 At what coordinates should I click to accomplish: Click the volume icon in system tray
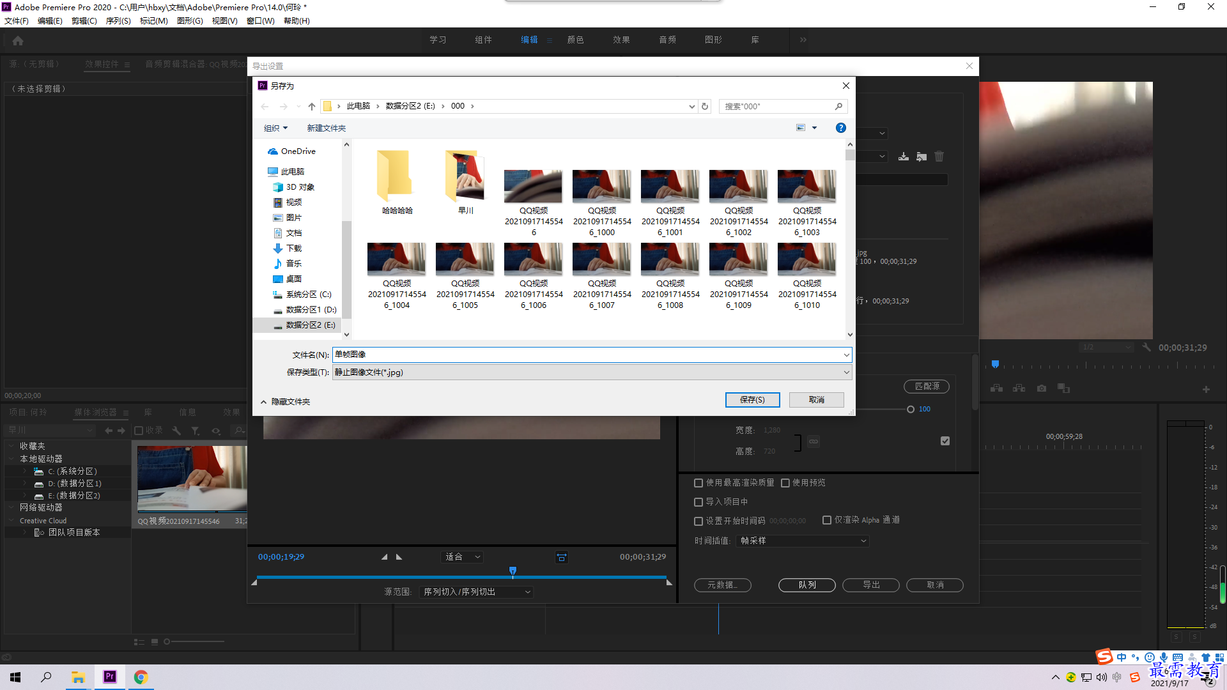tap(1102, 677)
